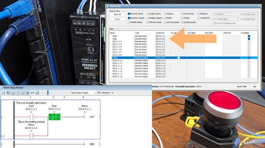Screen dimensions: 265x148
Task: Click the ladder toolbar slider thumb
Action: point(48,92)
